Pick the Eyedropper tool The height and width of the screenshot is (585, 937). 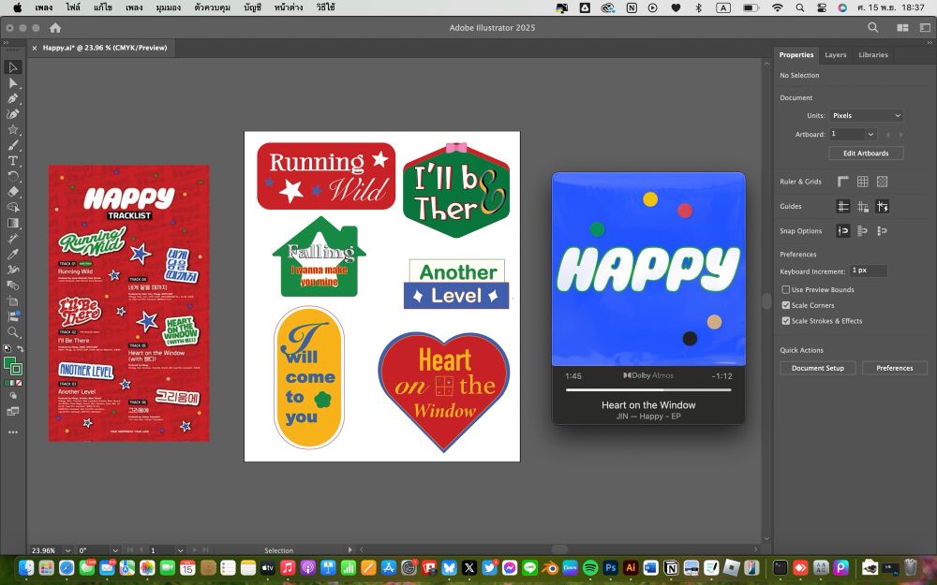pyautogui.click(x=13, y=254)
